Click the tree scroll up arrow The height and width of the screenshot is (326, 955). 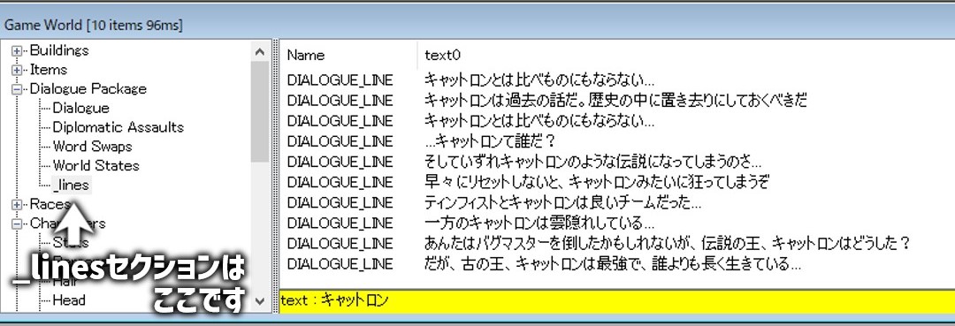[x=260, y=52]
